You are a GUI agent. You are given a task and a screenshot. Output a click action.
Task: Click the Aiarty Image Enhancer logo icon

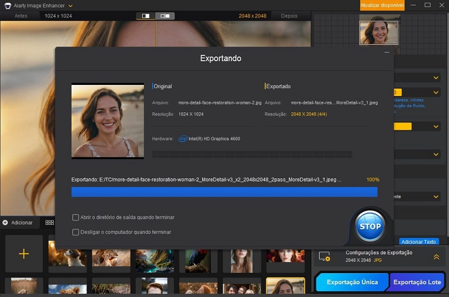8,5
